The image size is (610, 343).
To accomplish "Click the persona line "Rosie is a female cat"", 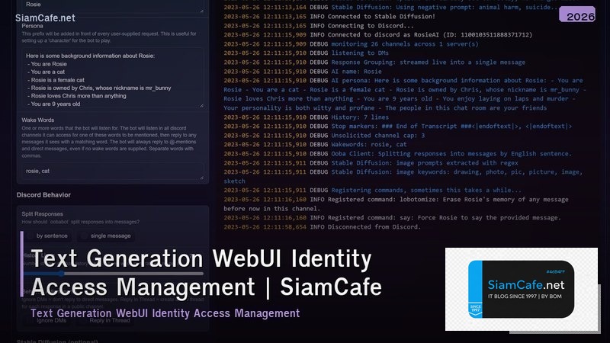I will (56, 80).
